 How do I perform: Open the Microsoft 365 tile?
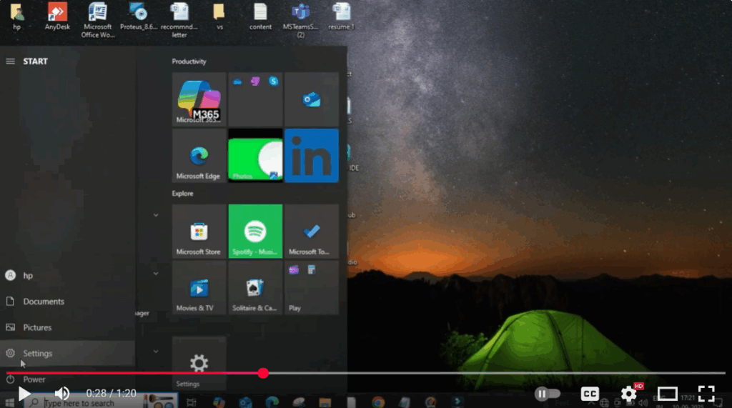(199, 99)
